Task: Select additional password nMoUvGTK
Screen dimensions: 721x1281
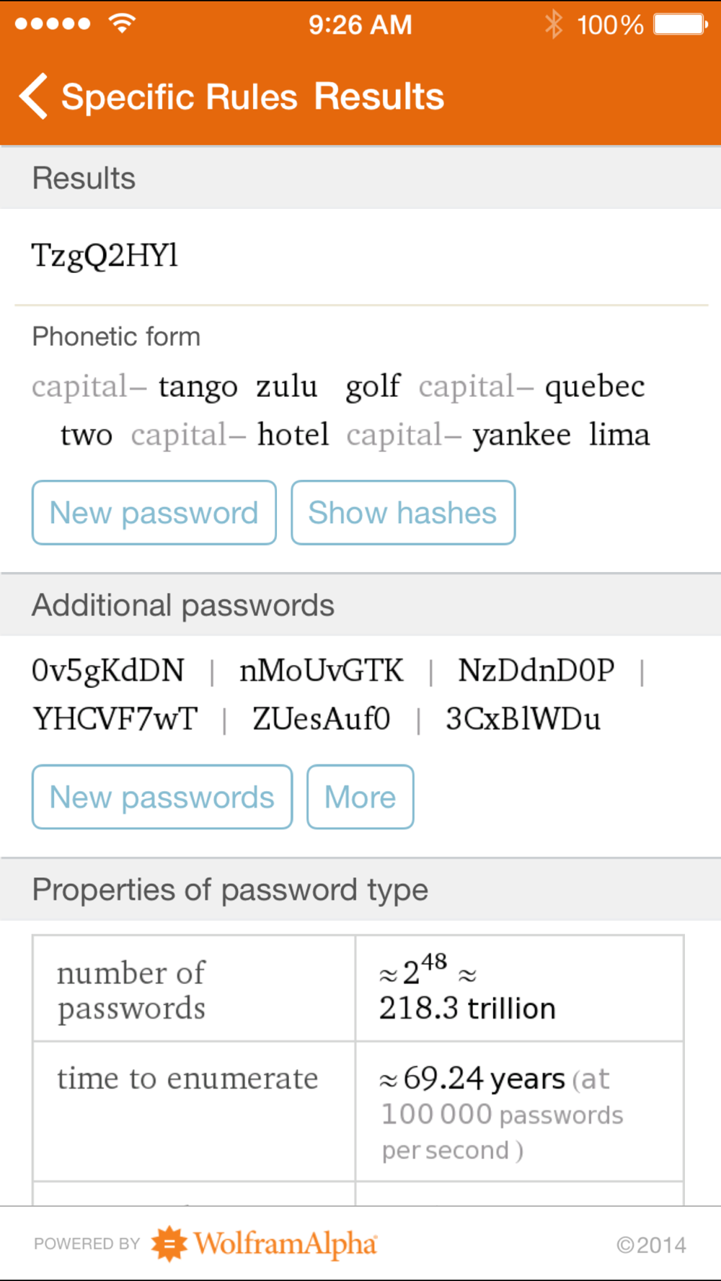Action: [321, 671]
